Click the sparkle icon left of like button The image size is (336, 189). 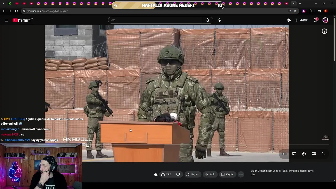pyautogui.click(x=156, y=175)
